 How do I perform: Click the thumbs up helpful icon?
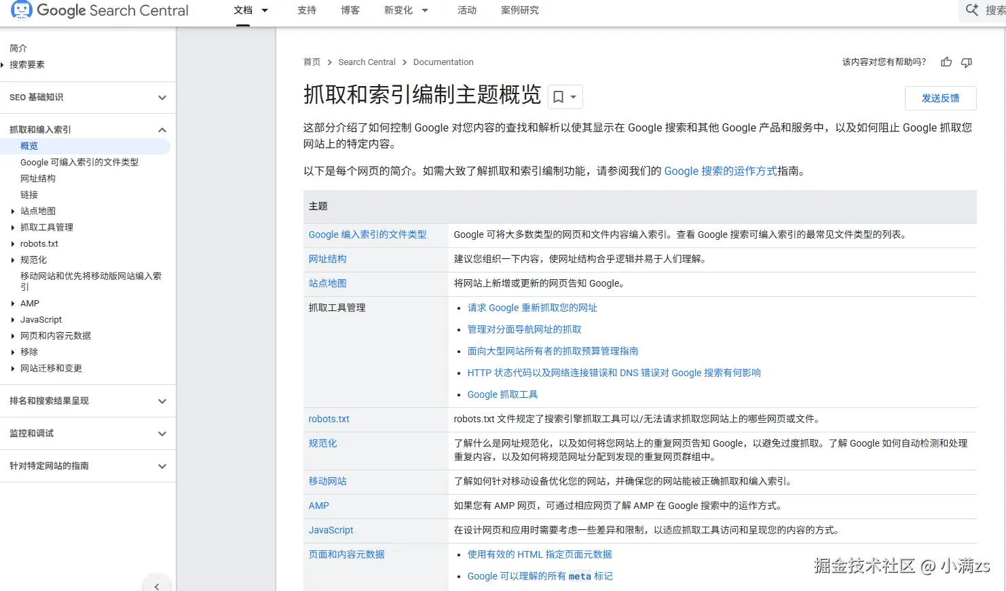point(946,62)
